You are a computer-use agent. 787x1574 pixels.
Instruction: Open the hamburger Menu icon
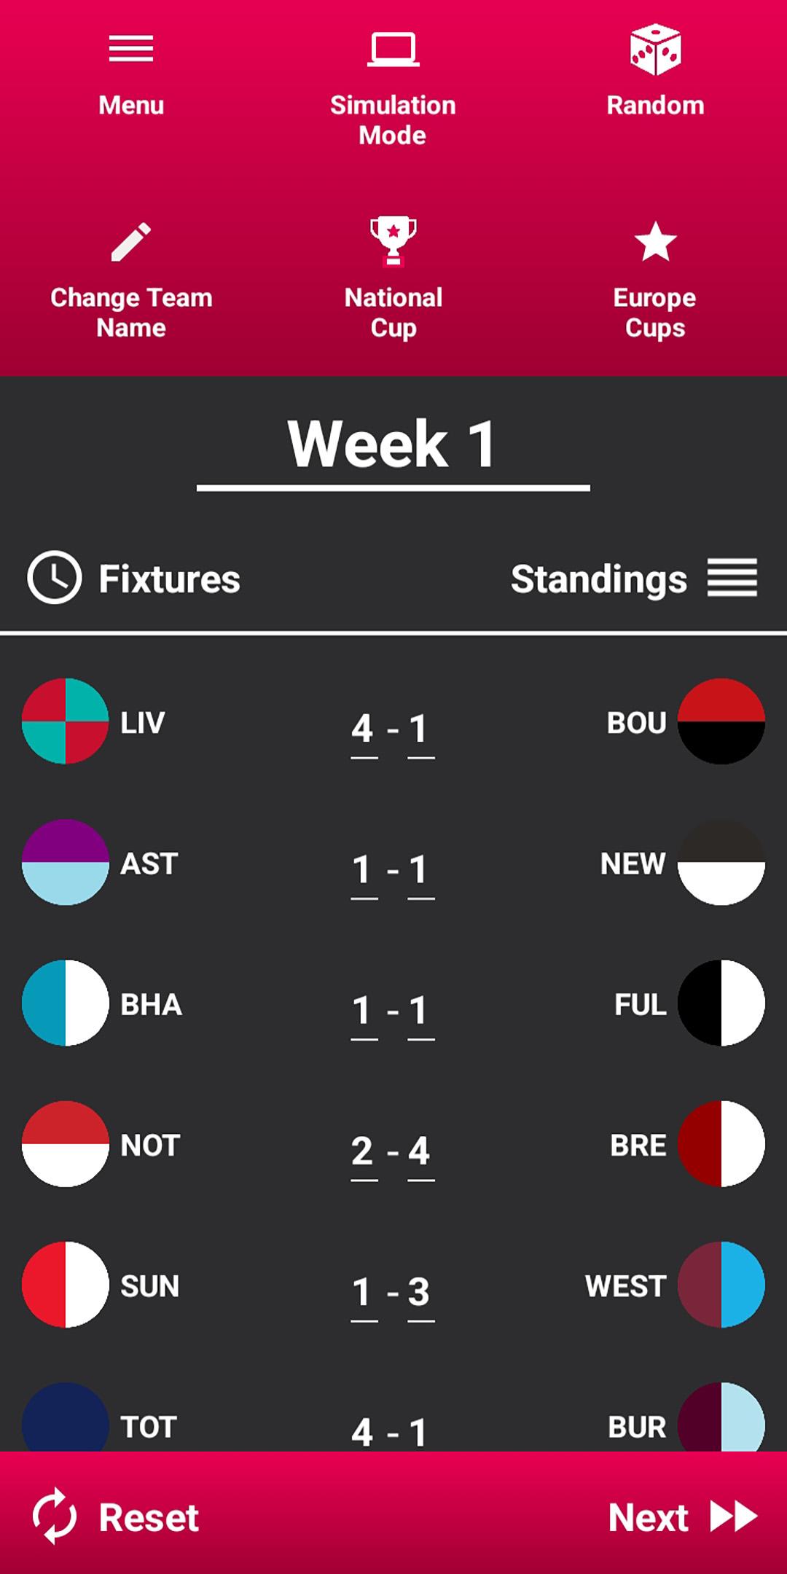pos(131,50)
